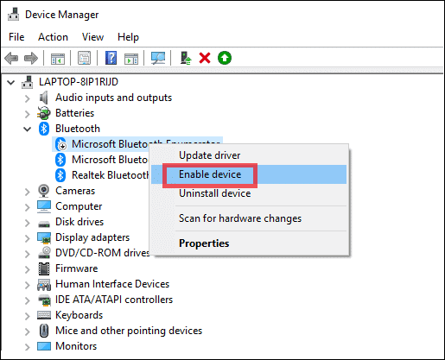Click the Cameras webcam icon
Viewport: 445px width, 360px height.
pyautogui.click(x=44, y=191)
